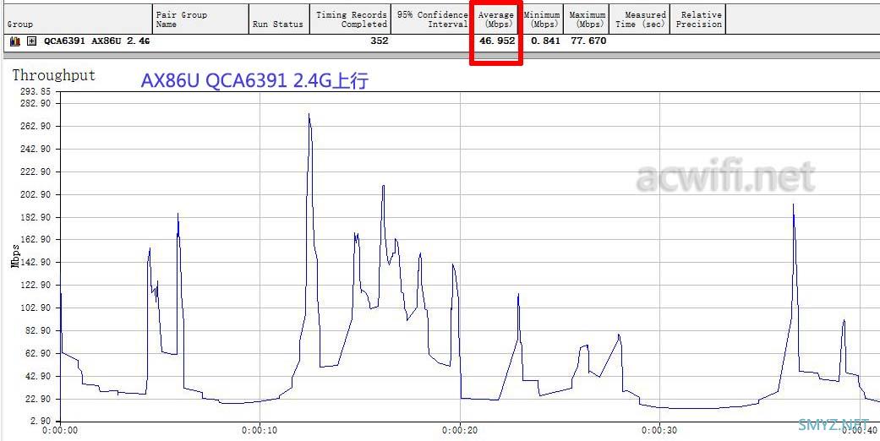Click the 95% Confidence Interval header
Screen dimensions: 880x441
(431, 19)
